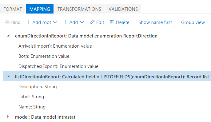211x122 pixels.
Task: Click the trash can Delete icon
Action: pos(112,22)
